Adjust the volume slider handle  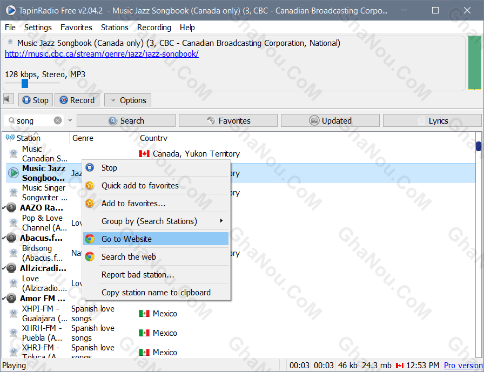tap(25, 83)
